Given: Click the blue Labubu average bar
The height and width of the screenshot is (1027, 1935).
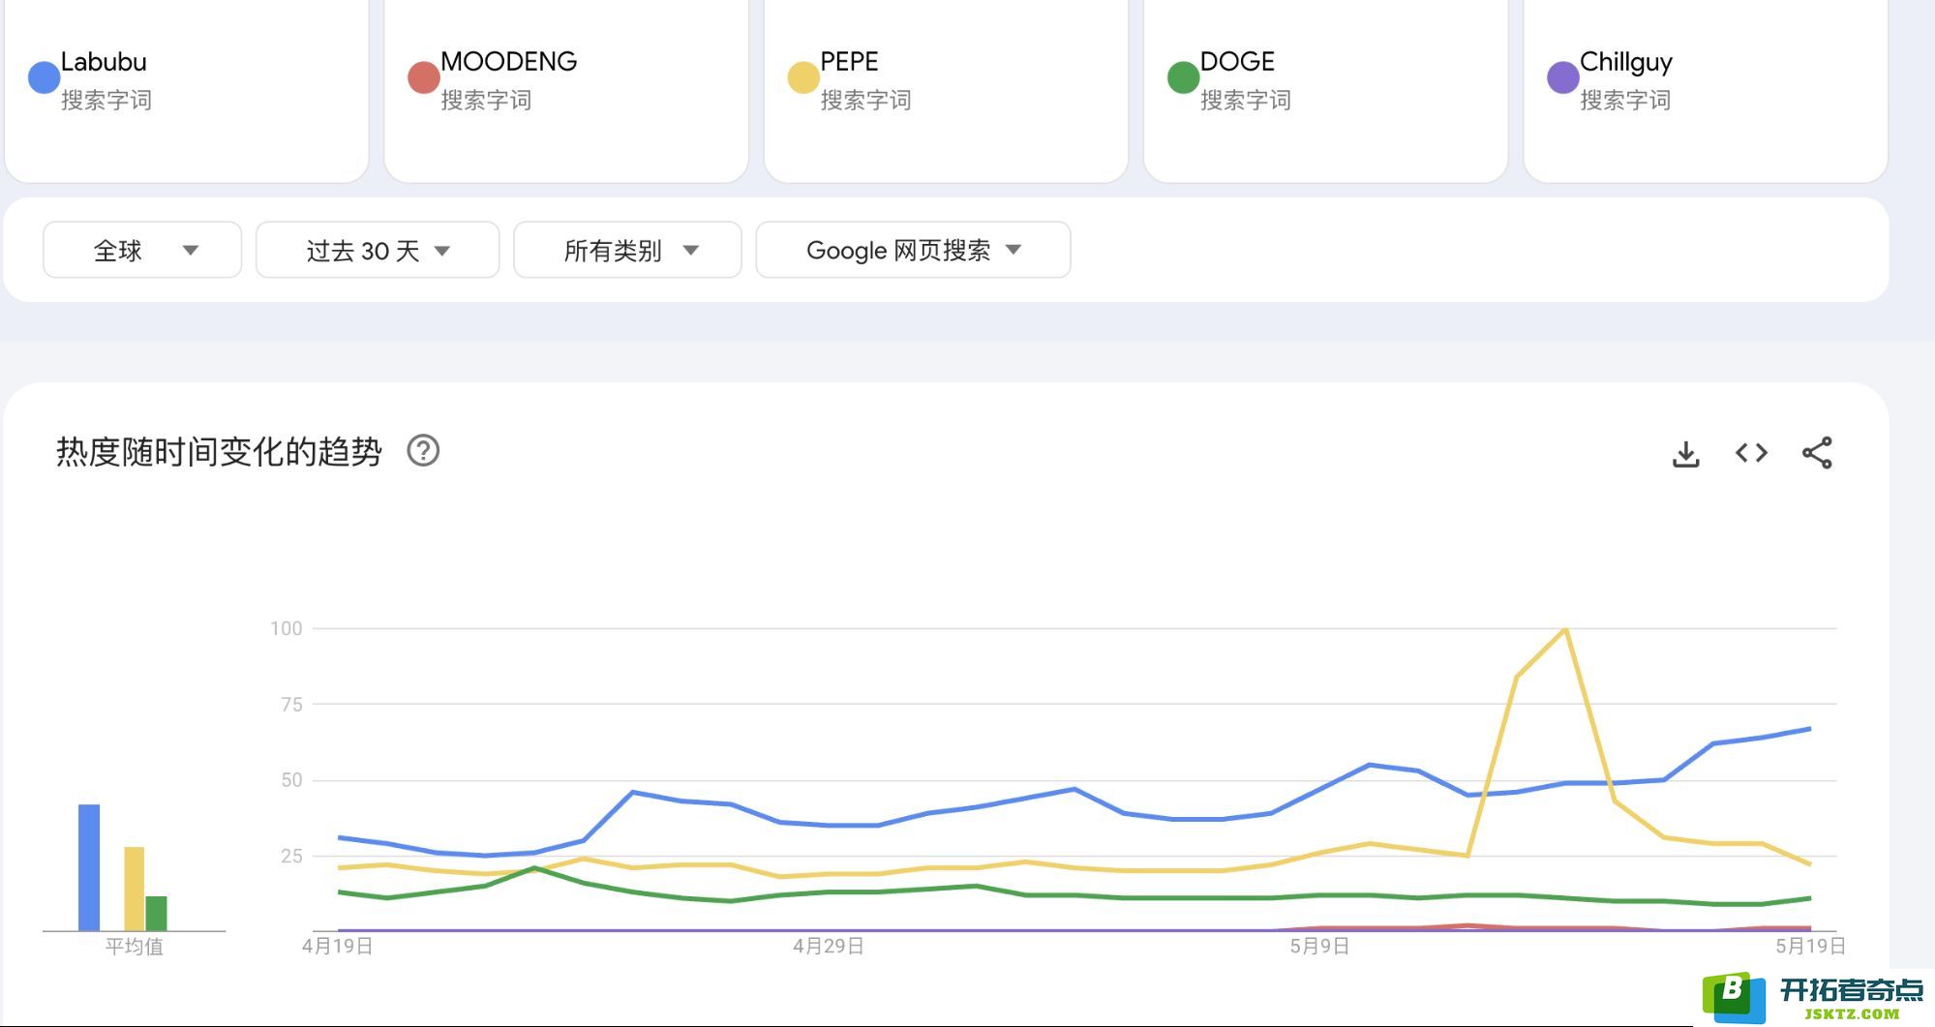Looking at the screenshot, I should tap(89, 867).
